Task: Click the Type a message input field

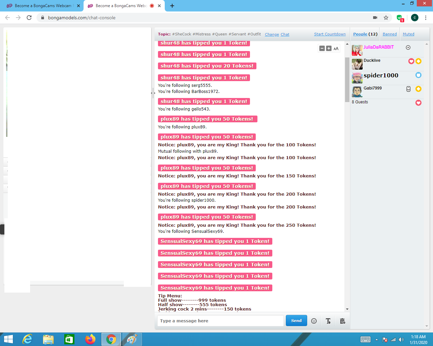Action: [220, 321]
